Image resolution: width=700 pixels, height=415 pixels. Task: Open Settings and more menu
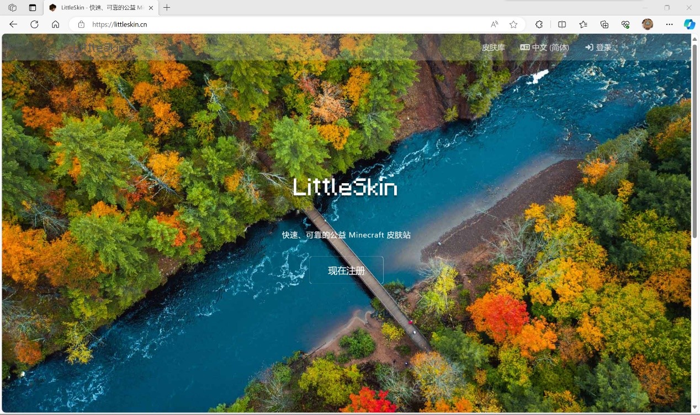pos(669,24)
